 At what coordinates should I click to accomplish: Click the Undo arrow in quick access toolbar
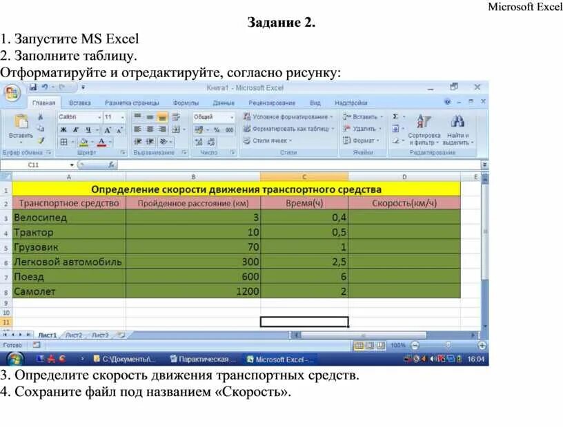click(45, 87)
